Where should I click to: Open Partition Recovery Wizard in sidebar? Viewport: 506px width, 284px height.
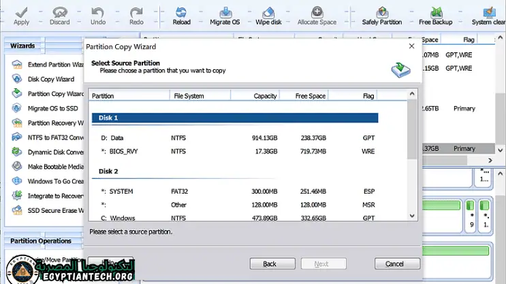pos(48,123)
